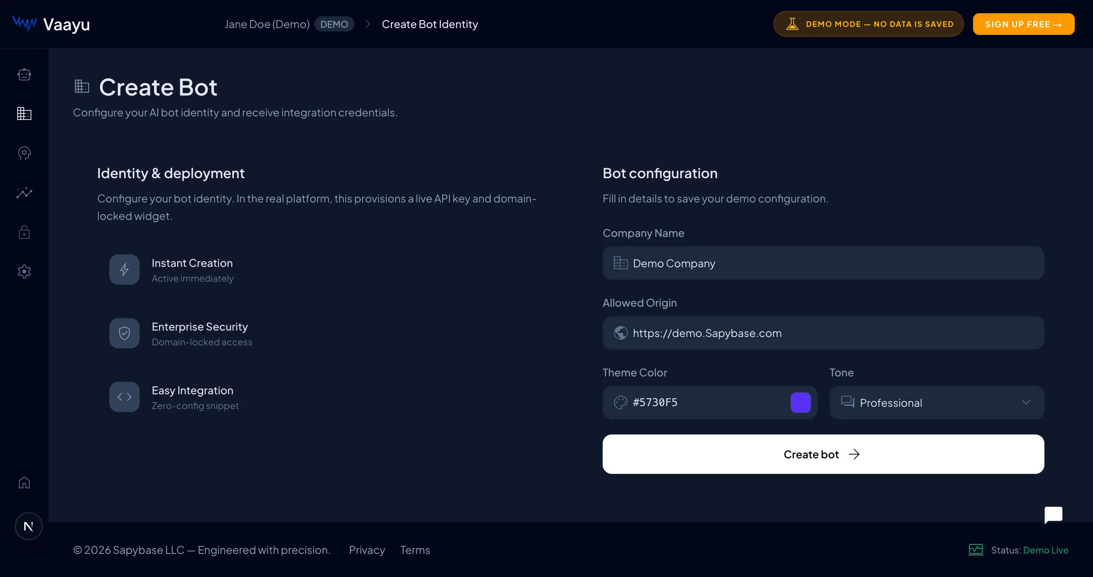
Task: Click the breadcrumb separator chevron
Action: (368, 24)
